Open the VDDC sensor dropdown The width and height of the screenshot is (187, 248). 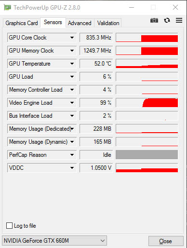click(x=42, y=168)
